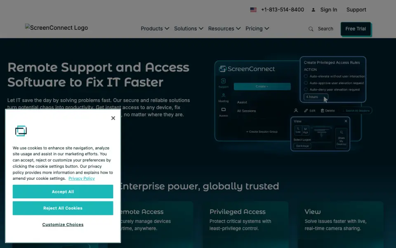Expand the Products menu
The width and height of the screenshot is (396, 248).
(x=155, y=29)
